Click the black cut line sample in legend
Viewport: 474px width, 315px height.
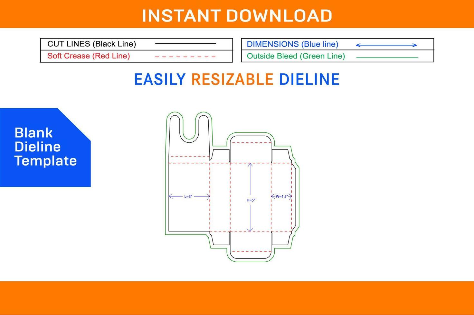point(185,43)
